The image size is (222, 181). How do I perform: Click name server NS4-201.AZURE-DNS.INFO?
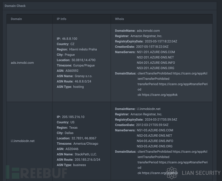pos(156,63)
